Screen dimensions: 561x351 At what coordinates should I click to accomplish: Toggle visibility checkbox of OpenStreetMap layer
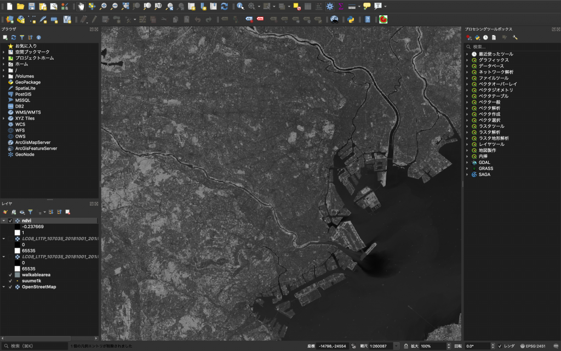(x=10, y=287)
